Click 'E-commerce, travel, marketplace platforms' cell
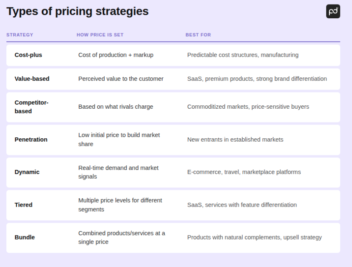352x267 pixels. (x=244, y=172)
